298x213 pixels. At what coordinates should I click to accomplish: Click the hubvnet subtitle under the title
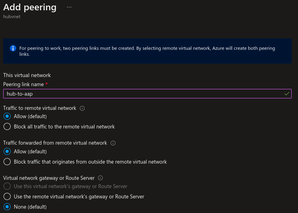(11, 17)
